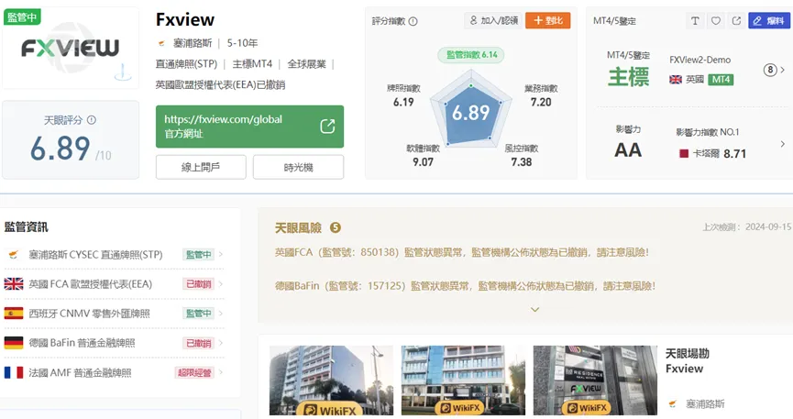Click the T text-size icon

(x=695, y=21)
